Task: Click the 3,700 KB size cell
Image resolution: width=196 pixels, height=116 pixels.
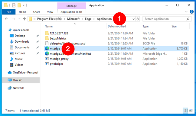Action: (x=182, y=49)
